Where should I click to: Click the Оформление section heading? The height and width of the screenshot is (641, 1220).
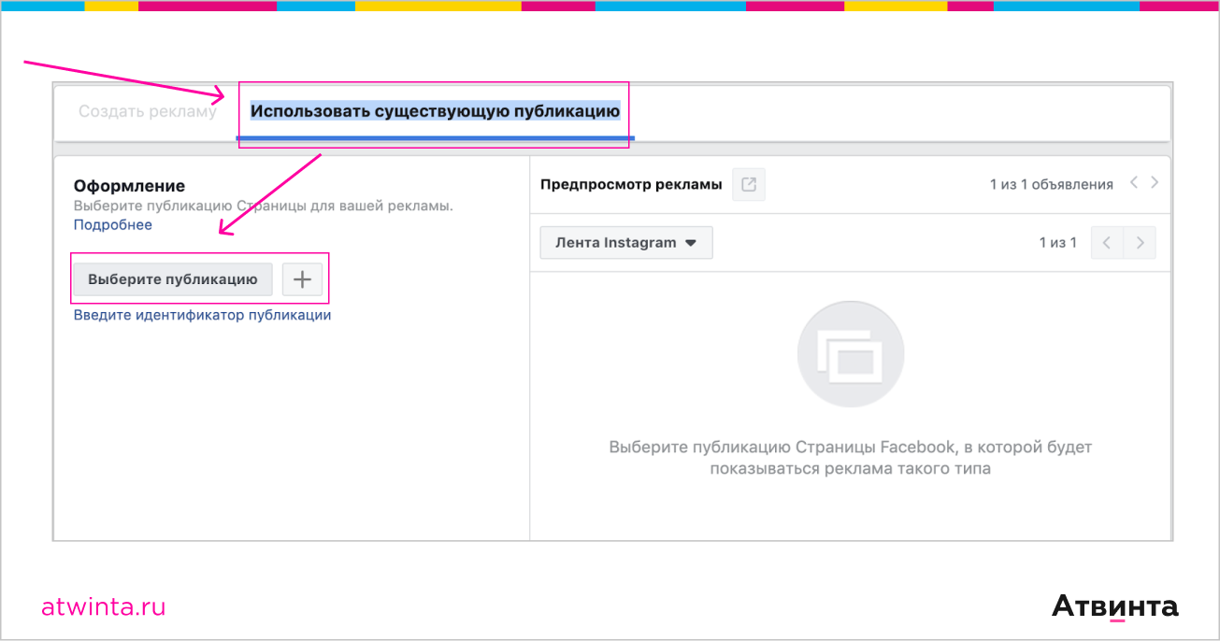tap(129, 186)
